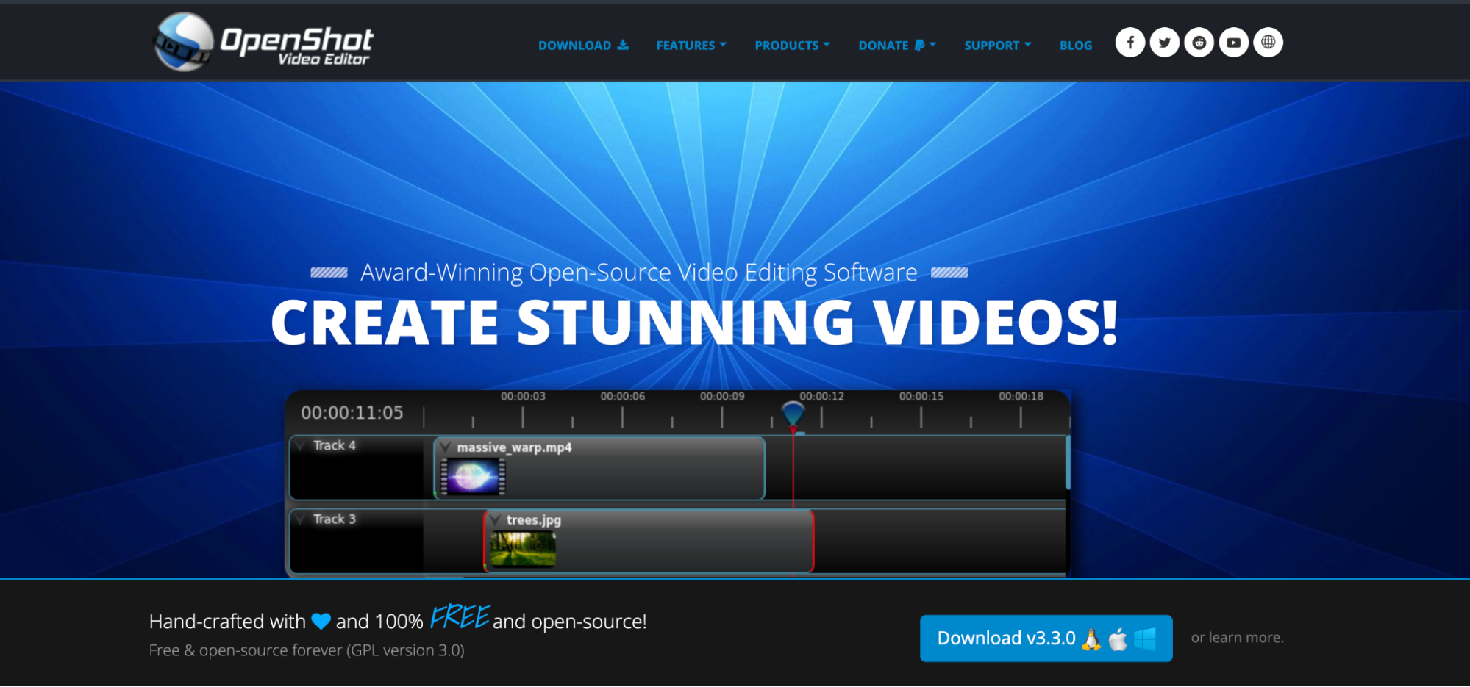Open the massive_warp.mp4 clip menu arrow
This screenshot has width=1470, height=687.
pyautogui.click(x=445, y=447)
